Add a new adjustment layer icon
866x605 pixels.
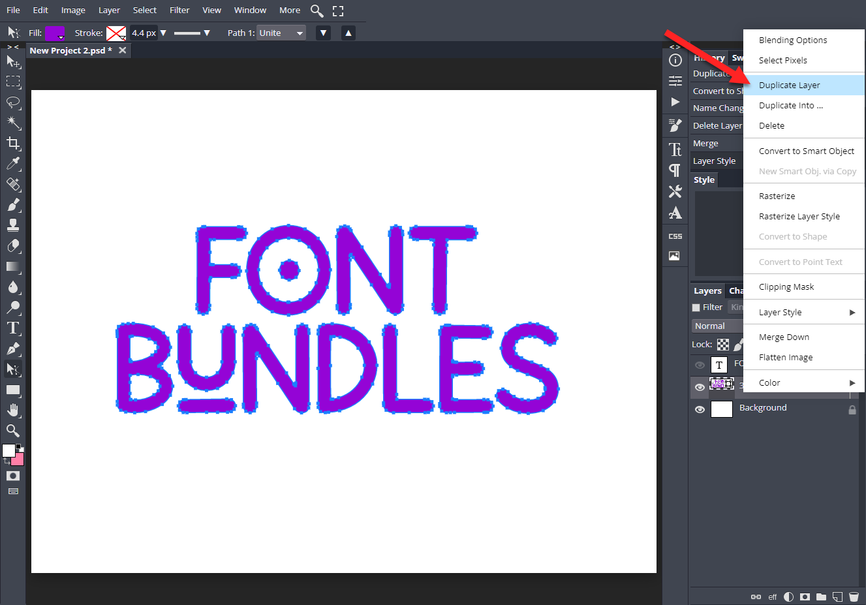789,597
